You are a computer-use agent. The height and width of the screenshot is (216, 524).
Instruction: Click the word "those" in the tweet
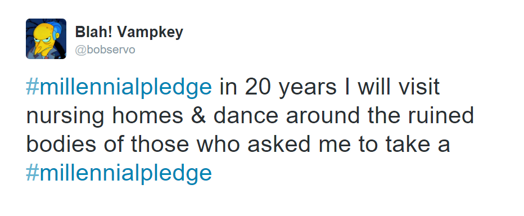coord(160,144)
